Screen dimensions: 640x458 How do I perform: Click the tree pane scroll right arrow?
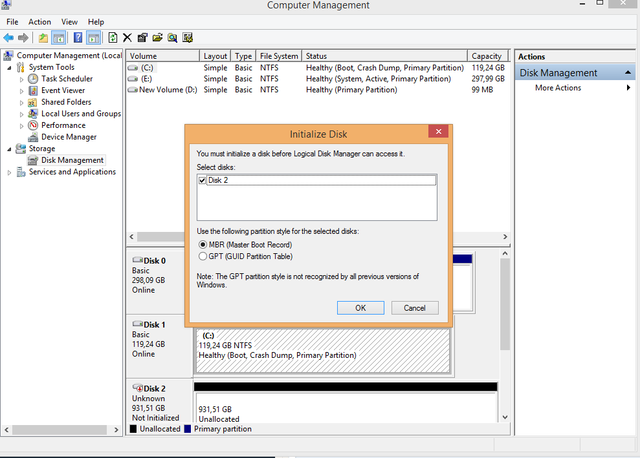click(x=116, y=430)
